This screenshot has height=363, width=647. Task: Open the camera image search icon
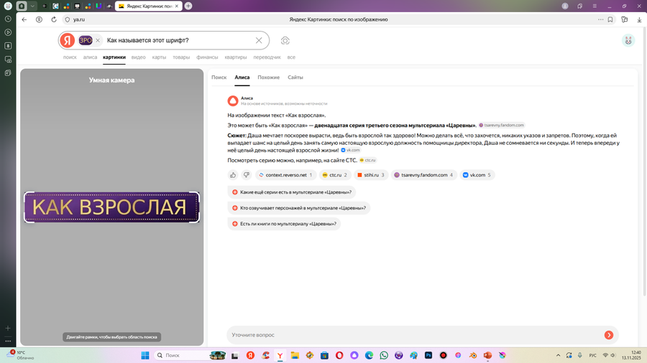(285, 40)
